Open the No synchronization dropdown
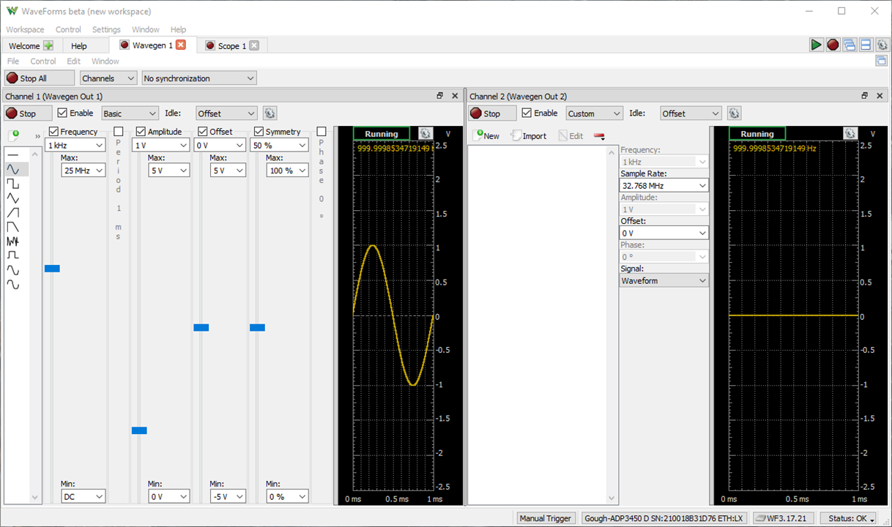 [199, 78]
